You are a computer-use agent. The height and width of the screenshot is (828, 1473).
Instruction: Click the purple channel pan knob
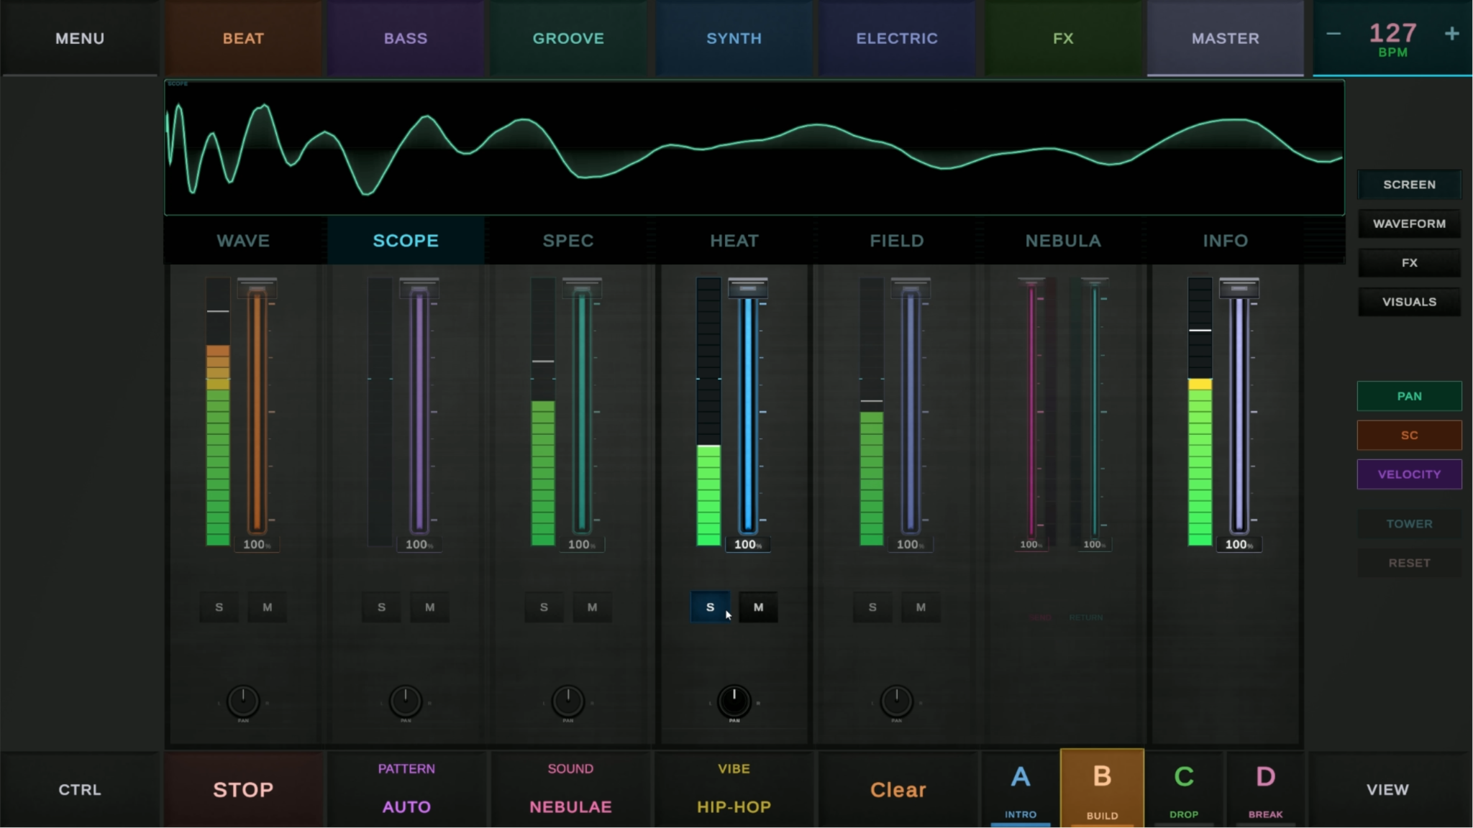click(406, 701)
